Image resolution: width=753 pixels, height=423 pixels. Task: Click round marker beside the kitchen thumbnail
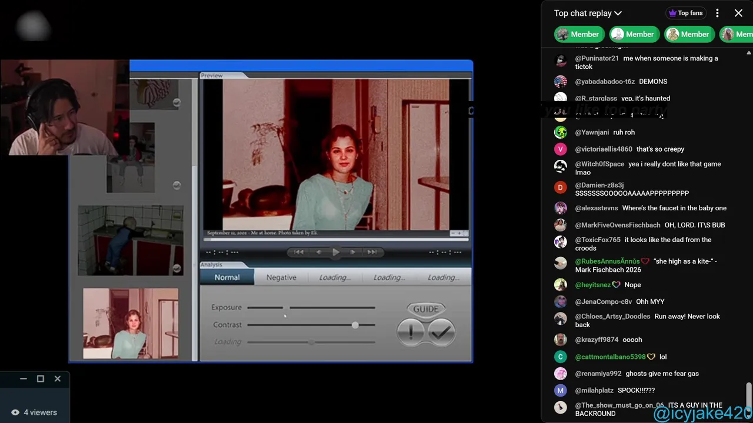click(x=176, y=268)
